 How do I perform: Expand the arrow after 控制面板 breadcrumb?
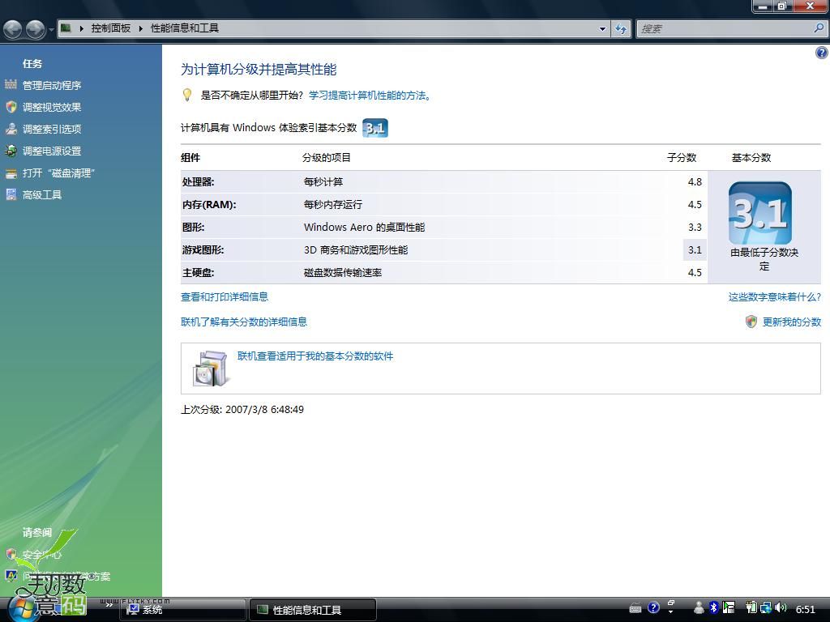click(141, 28)
